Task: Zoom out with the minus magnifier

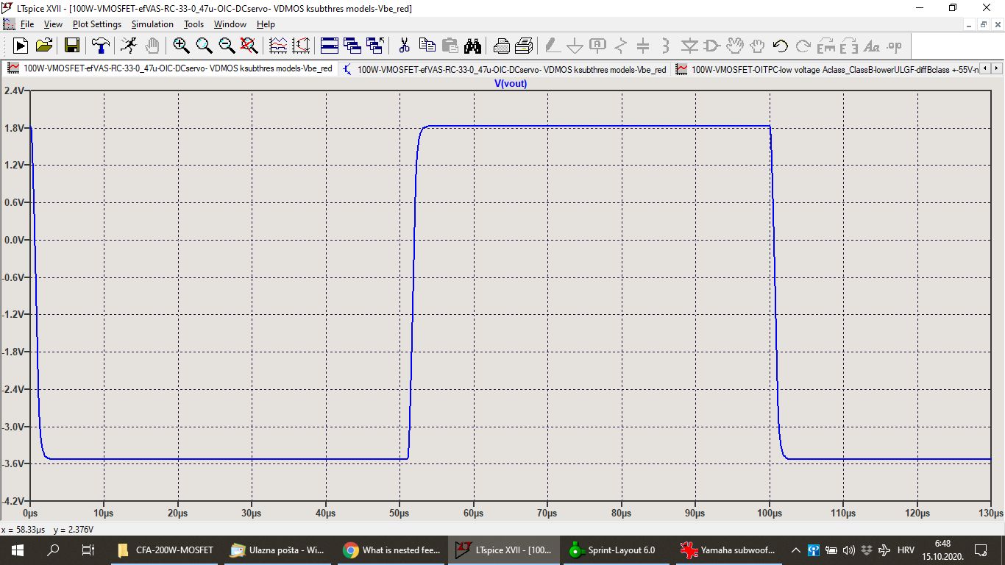Action: (x=227, y=46)
